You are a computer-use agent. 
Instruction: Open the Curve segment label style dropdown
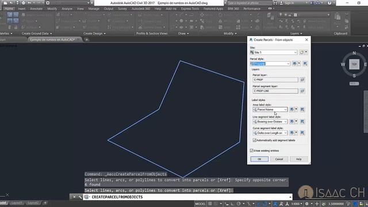click(x=270, y=133)
